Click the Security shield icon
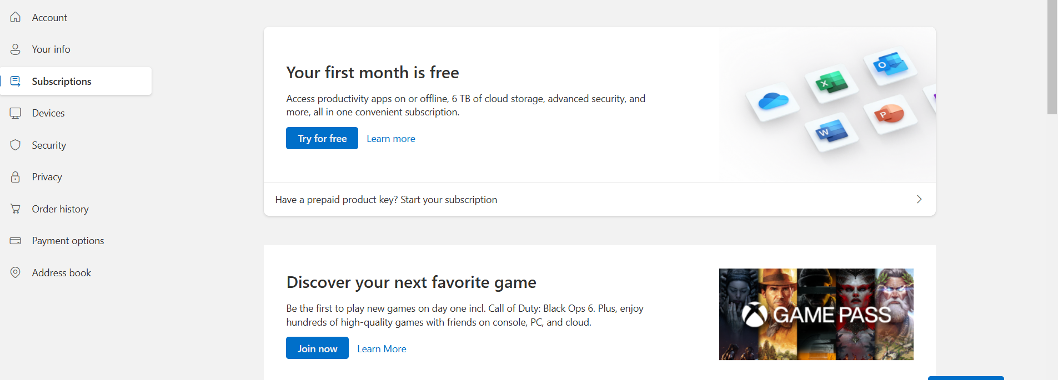The image size is (1058, 380). [16, 145]
